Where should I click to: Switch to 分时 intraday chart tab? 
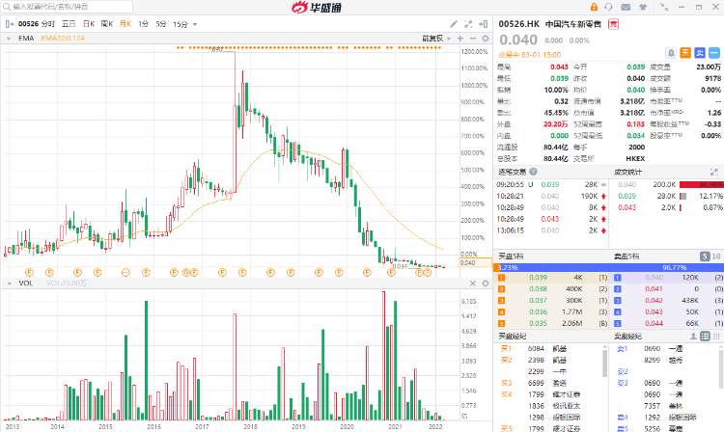pyautogui.click(x=47, y=24)
